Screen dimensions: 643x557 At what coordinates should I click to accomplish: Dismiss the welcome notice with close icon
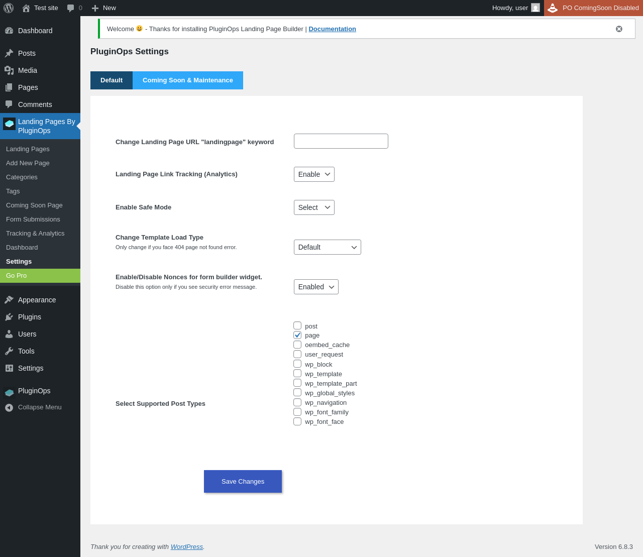click(x=619, y=29)
